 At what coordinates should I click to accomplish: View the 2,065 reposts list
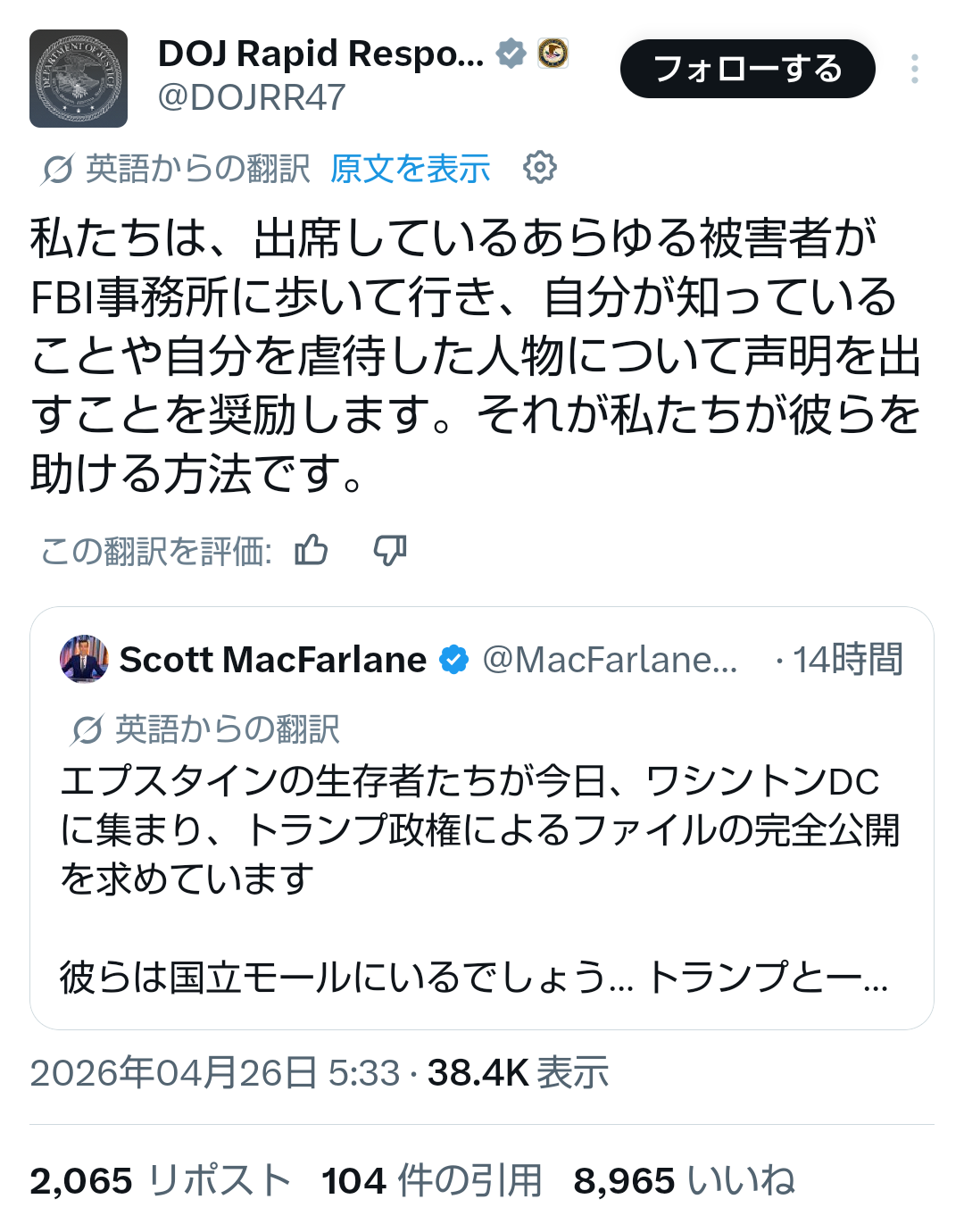tap(161, 1180)
